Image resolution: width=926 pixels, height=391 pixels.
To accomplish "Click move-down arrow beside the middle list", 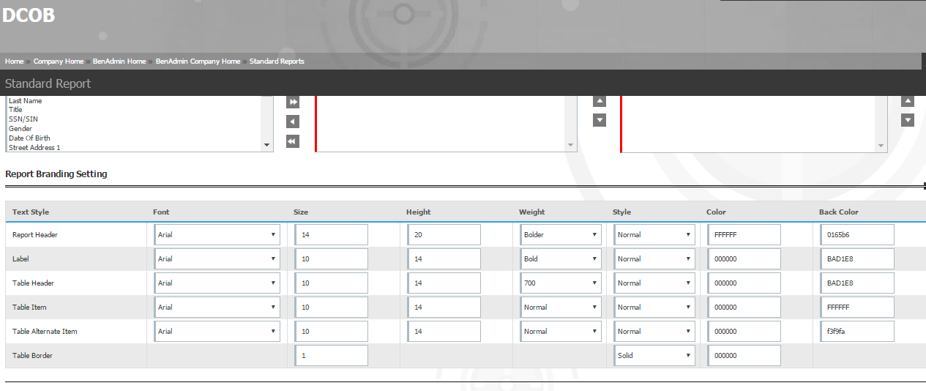I will pyautogui.click(x=600, y=120).
